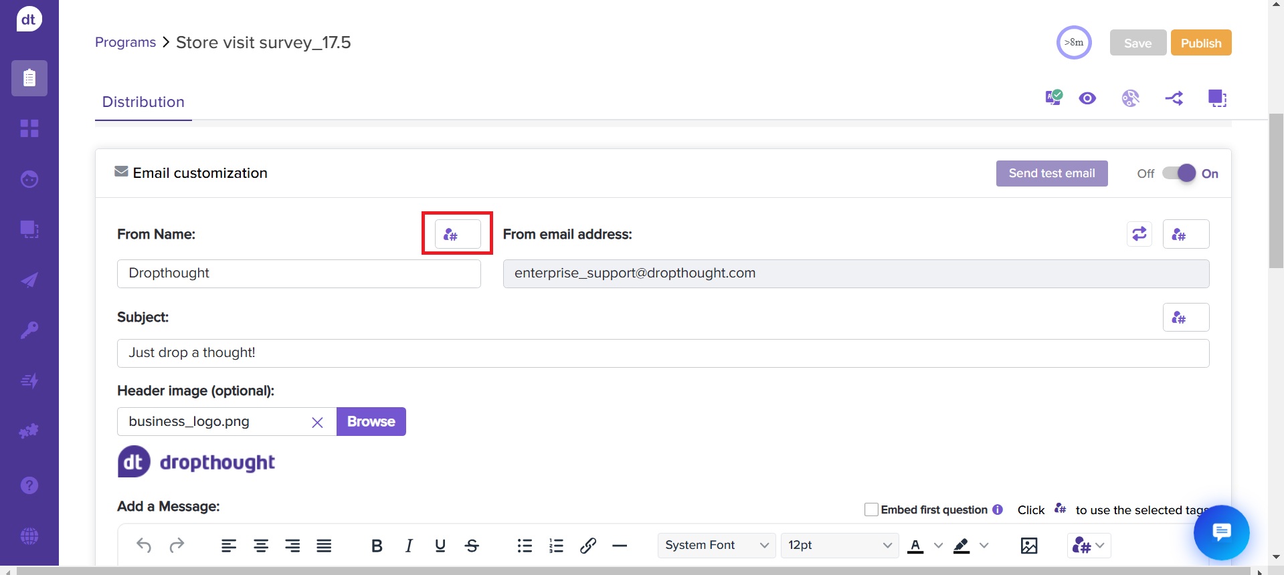Insert an image into message
1284x575 pixels.
[x=1029, y=546]
